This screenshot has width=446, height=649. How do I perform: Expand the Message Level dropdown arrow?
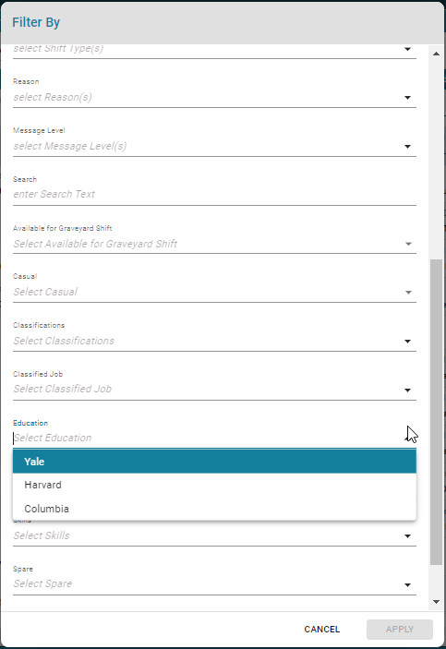click(x=407, y=147)
